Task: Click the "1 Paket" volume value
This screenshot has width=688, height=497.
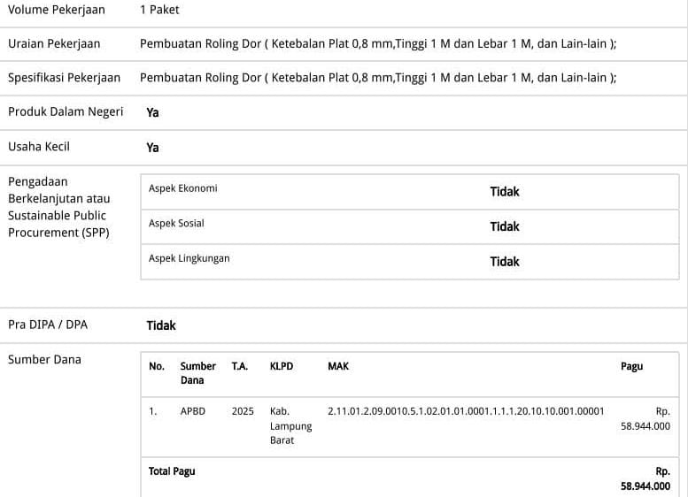Action: click(159, 10)
